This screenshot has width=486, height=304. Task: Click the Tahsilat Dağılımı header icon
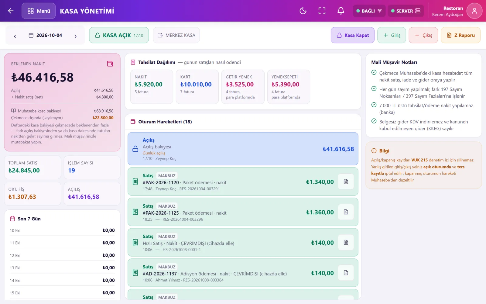pyautogui.click(x=133, y=62)
